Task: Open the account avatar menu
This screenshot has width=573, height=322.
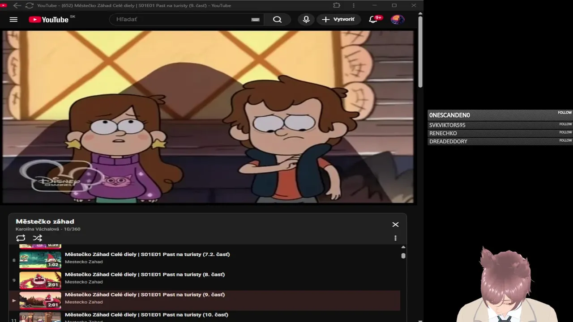Action: click(397, 19)
